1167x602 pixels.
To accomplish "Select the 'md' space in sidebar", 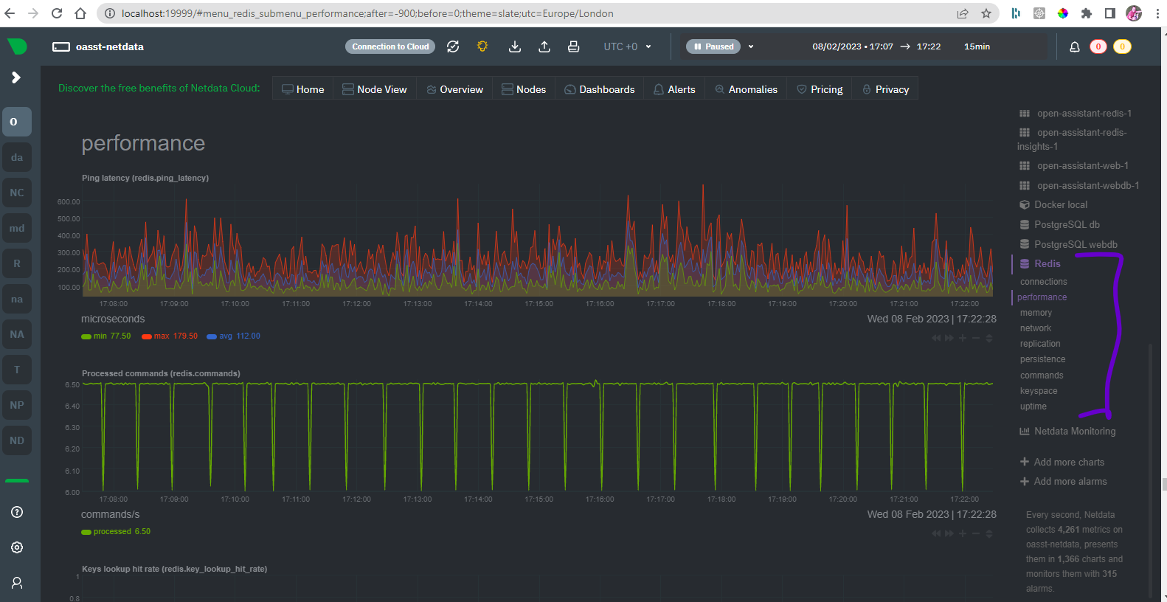I will tap(17, 228).
